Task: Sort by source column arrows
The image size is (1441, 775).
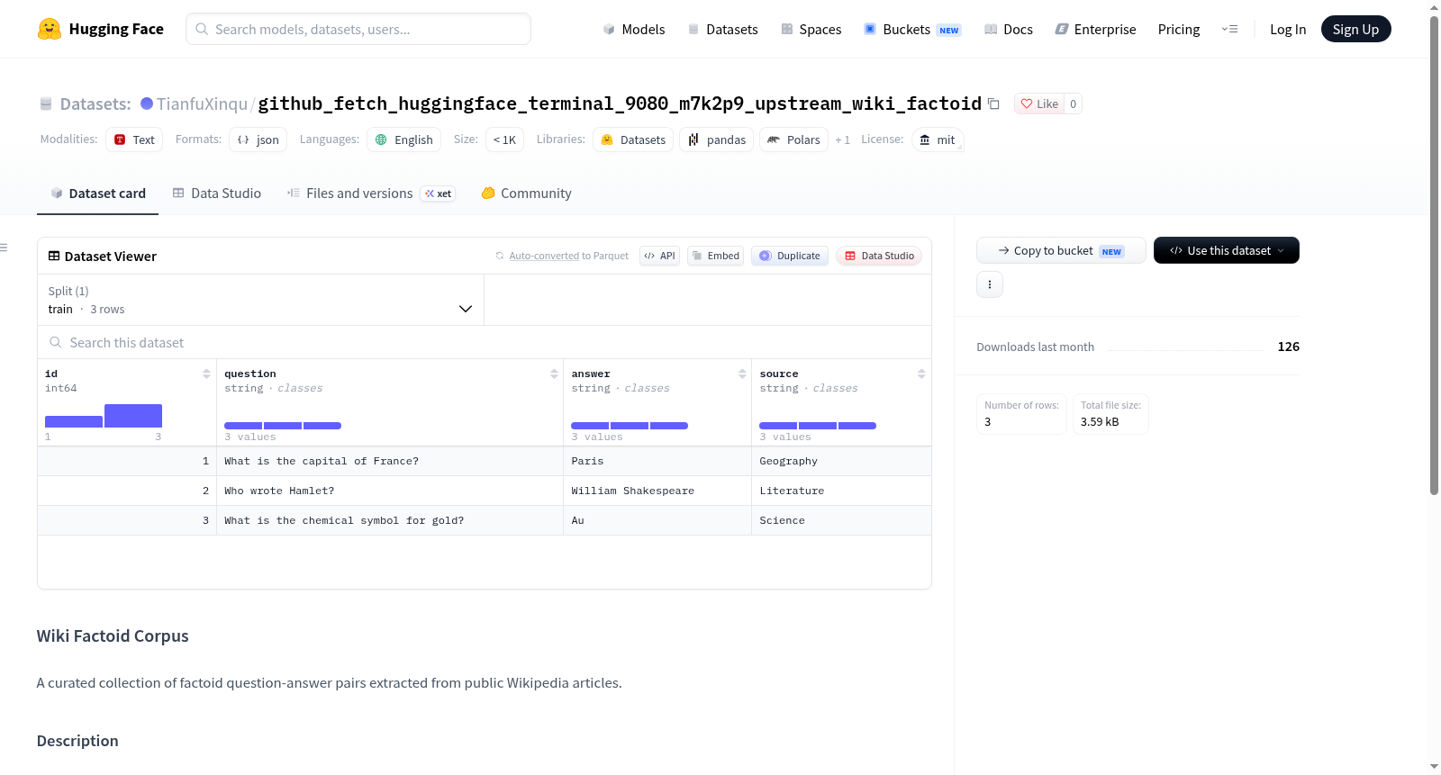Action: [921, 374]
